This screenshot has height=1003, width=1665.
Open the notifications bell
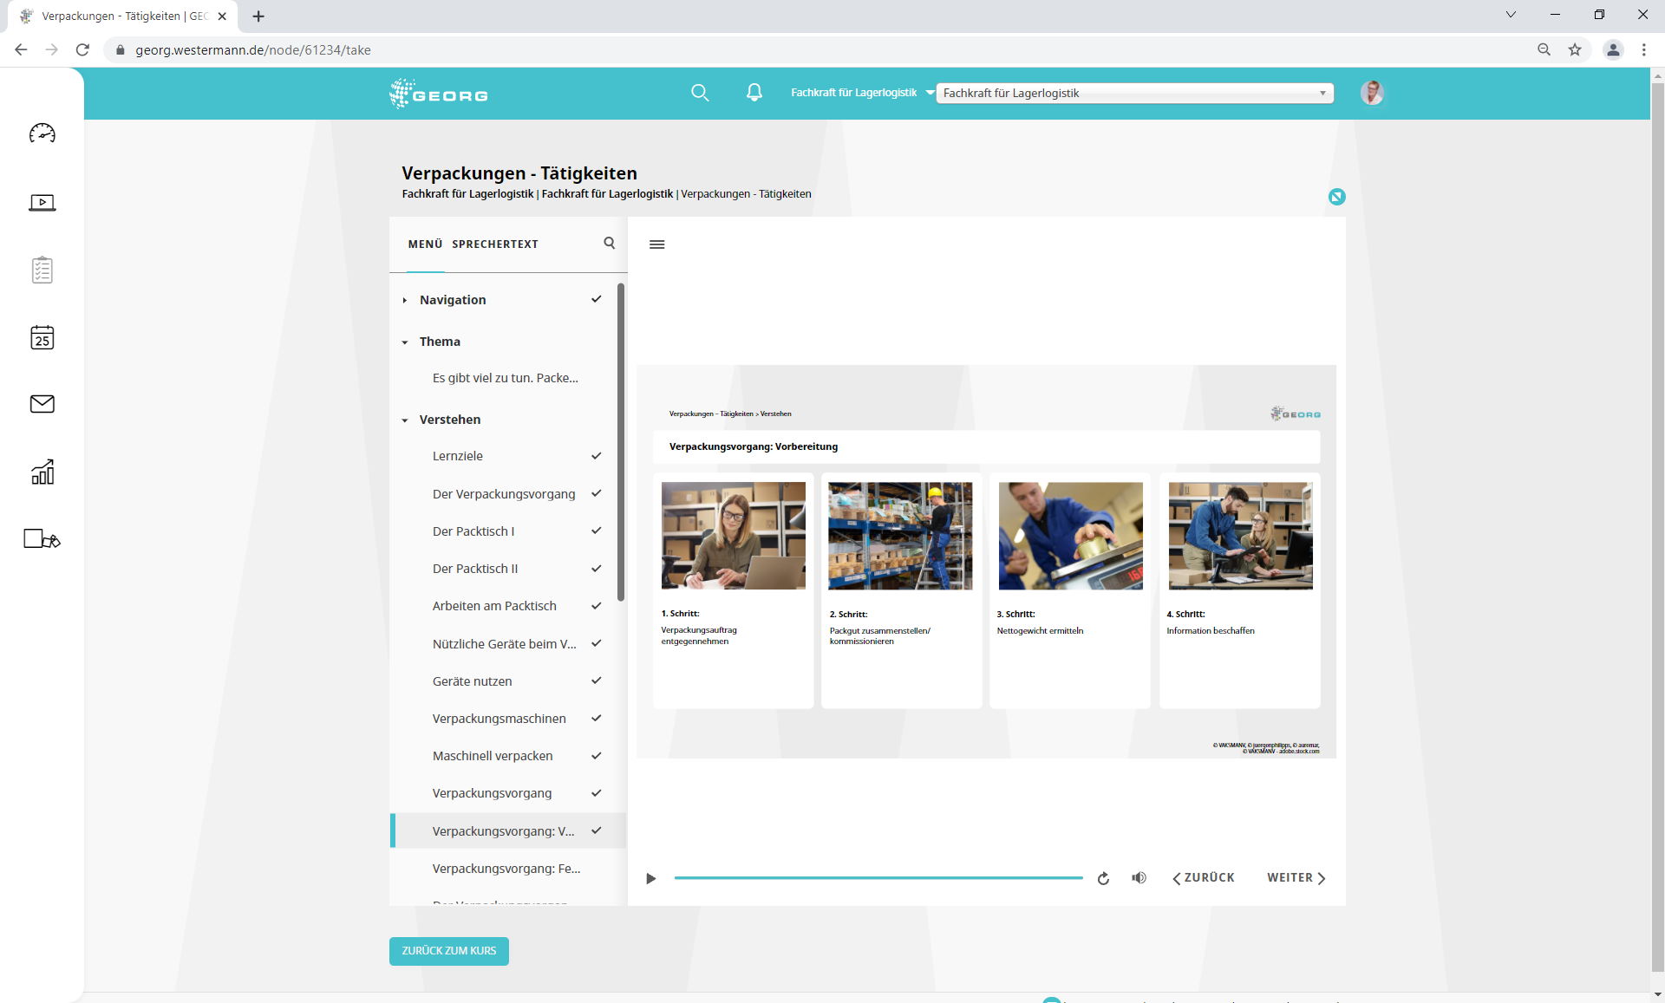pos(754,93)
